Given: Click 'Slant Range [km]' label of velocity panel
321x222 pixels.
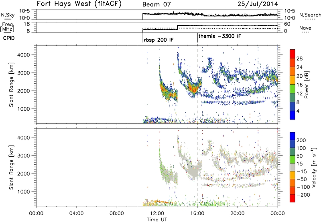Looking at the screenshot, I should click(11, 168).
